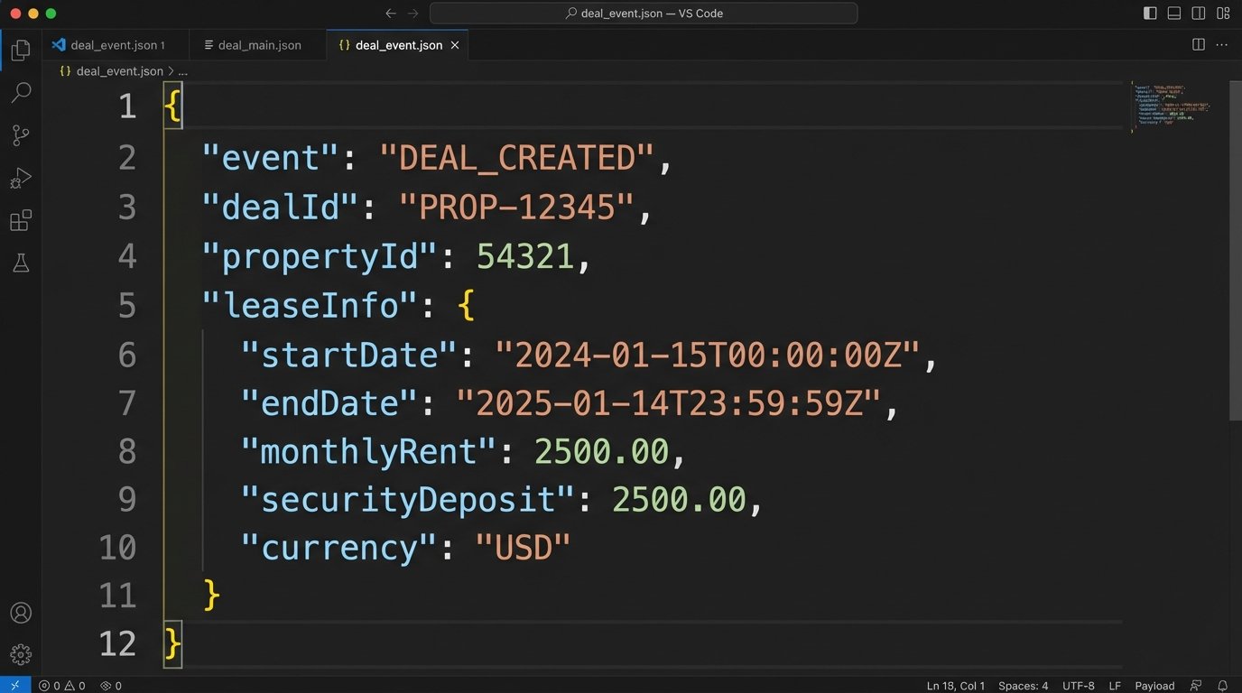Toggle the Secondary Side Bar
The width and height of the screenshot is (1242, 693).
(x=1198, y=13)
